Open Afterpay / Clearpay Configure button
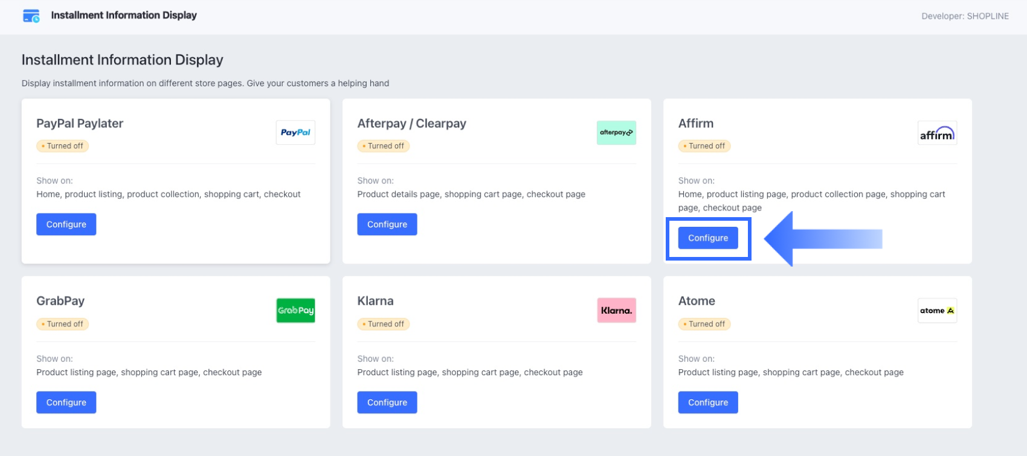The image size is (1027, 456). tap(387, 224)
